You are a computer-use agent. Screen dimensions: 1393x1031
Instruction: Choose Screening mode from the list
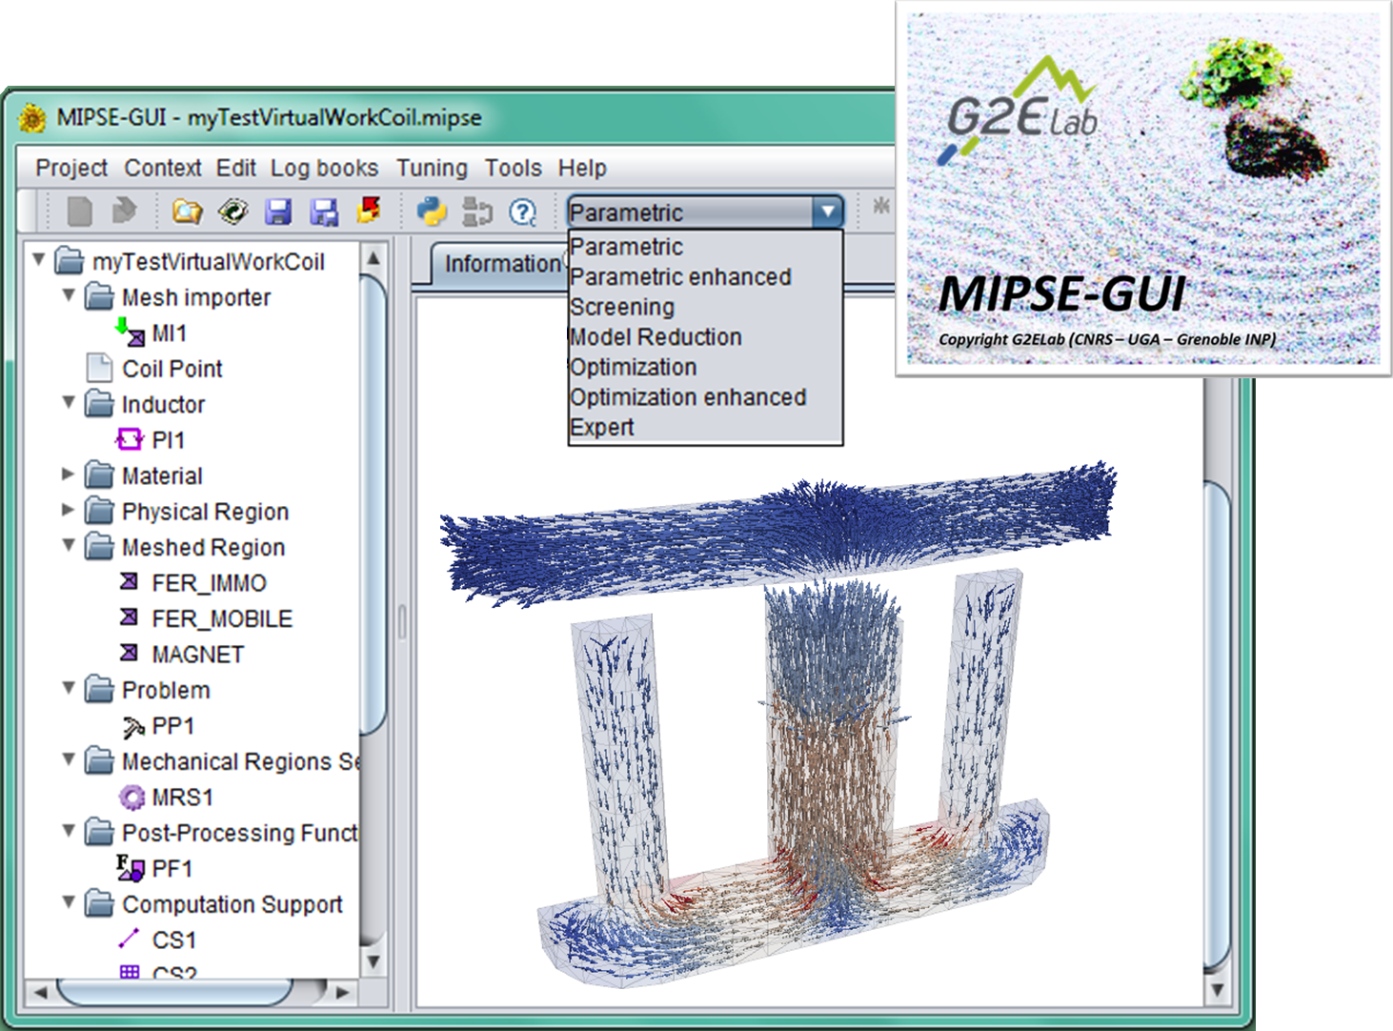(705, 307)
